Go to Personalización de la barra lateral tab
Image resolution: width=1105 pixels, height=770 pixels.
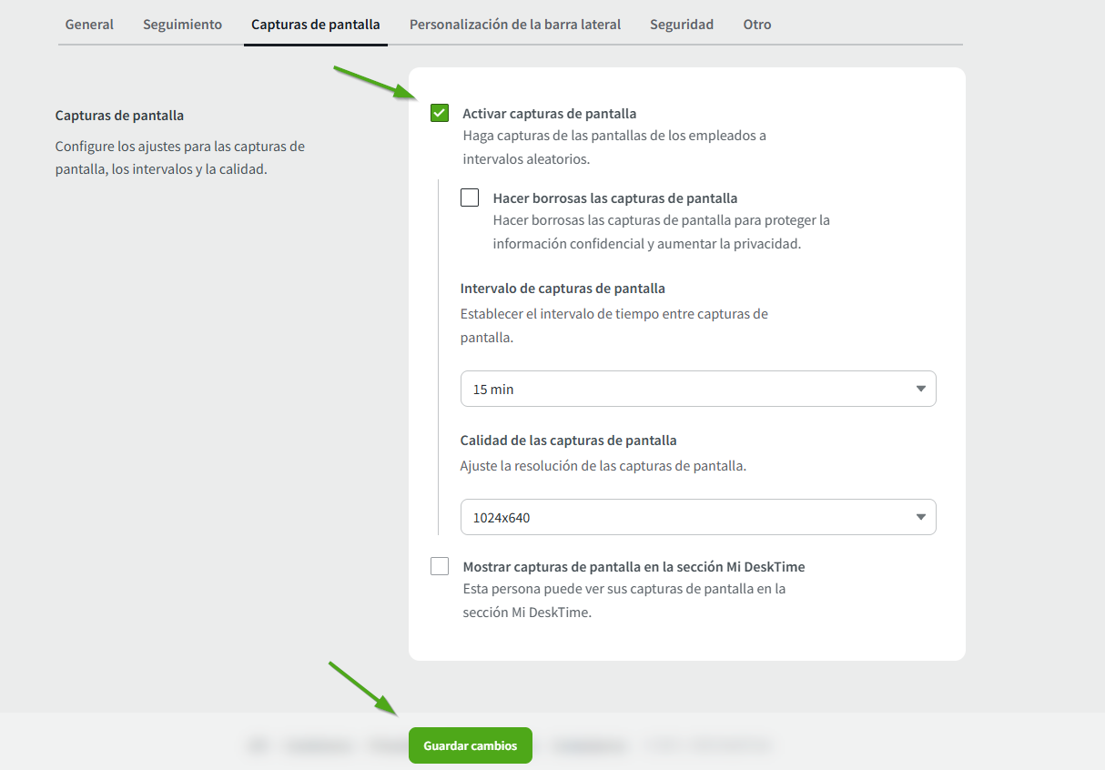coord(514,25)
